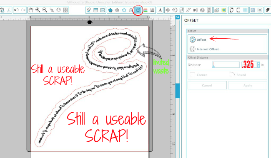Click the Apply button
This screenshot has height=158, width=271.
(248, 86)
